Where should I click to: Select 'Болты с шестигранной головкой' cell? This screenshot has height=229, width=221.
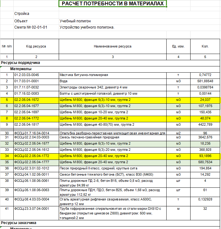[x=113, y=94]
